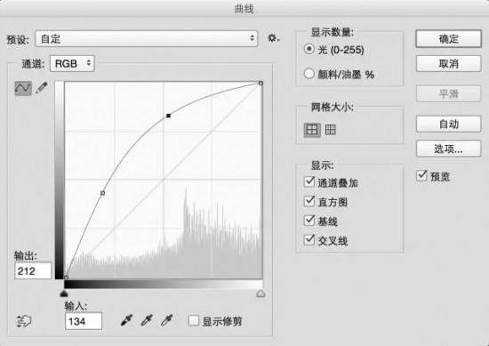Pick the white point eyedropper

[166, 320]
